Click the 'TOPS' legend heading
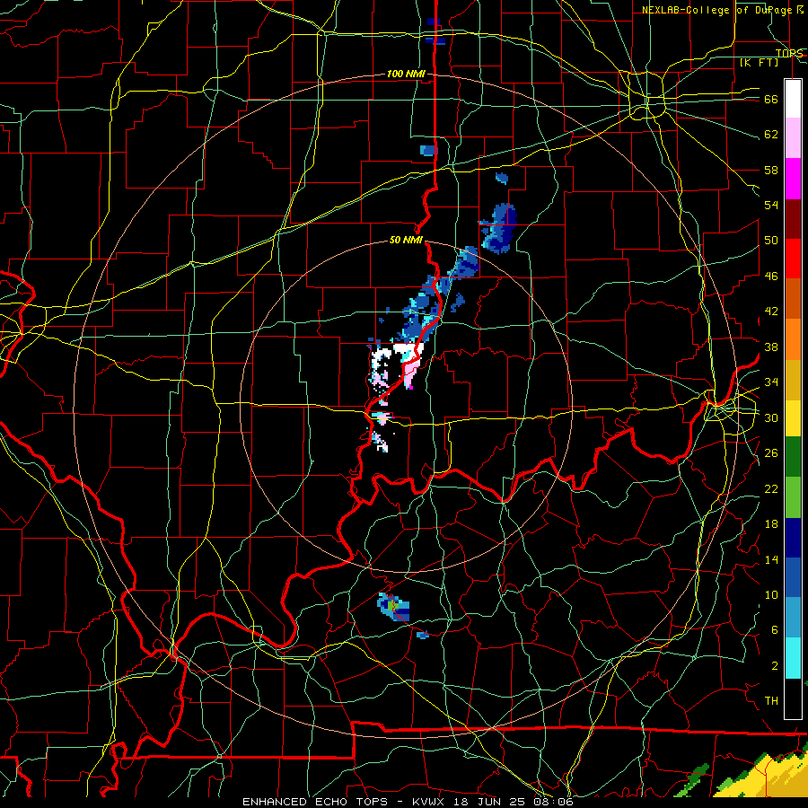Image resolution: width=808 pixels, height=808 pixels. tap(789, 53)
